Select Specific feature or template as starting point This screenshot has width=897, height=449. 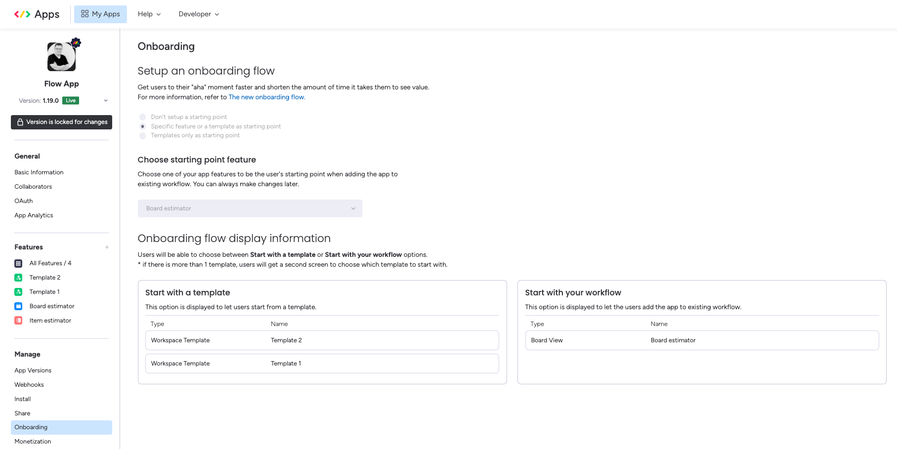point(142,126)
